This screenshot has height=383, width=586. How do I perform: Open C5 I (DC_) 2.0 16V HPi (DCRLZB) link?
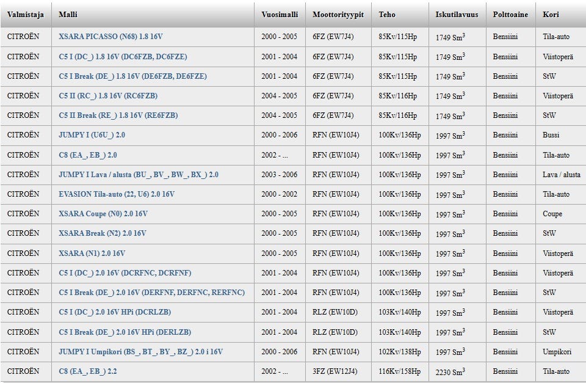tap(115, 312)
